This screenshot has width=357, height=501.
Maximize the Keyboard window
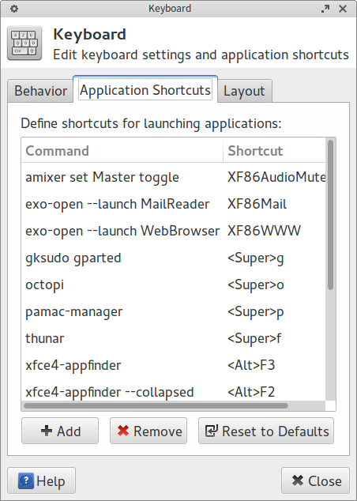coord(325,9)
